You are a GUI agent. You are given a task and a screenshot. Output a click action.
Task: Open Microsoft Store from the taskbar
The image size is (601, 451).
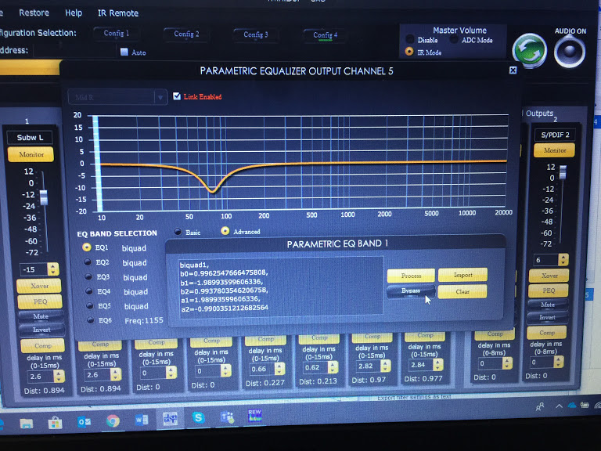[55, 423]
